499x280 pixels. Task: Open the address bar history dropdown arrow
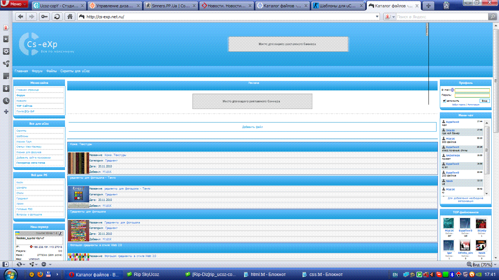click(x=377, y=17)
